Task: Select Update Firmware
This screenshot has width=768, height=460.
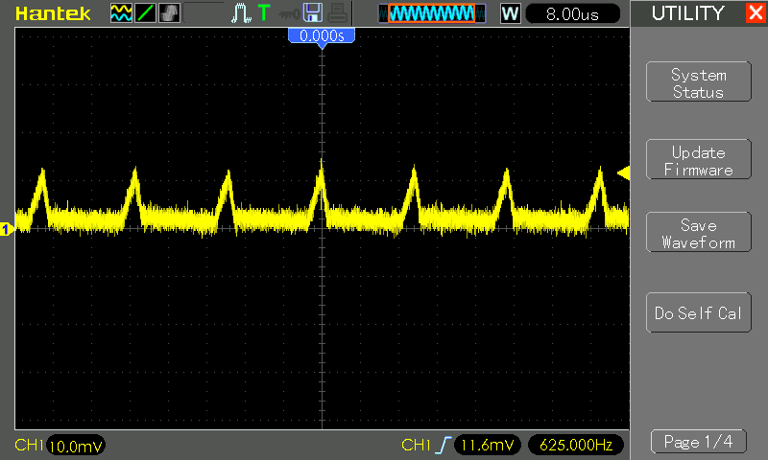Action: click(698, 161)
